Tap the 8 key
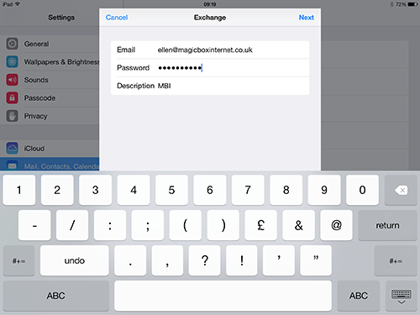This screenshot has height=315, width=420. (x=286, y=190)
